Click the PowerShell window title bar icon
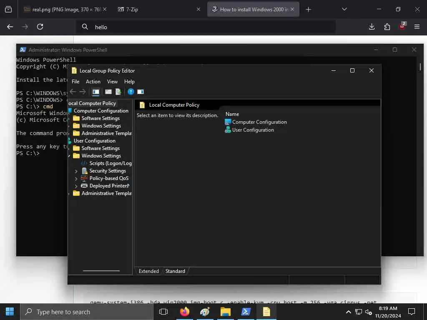The width and height of the screenshot is (427, 320). click(23, 50)
